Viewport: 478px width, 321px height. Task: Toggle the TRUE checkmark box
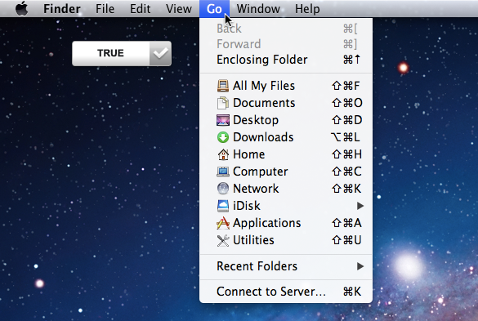click(160, 53)
